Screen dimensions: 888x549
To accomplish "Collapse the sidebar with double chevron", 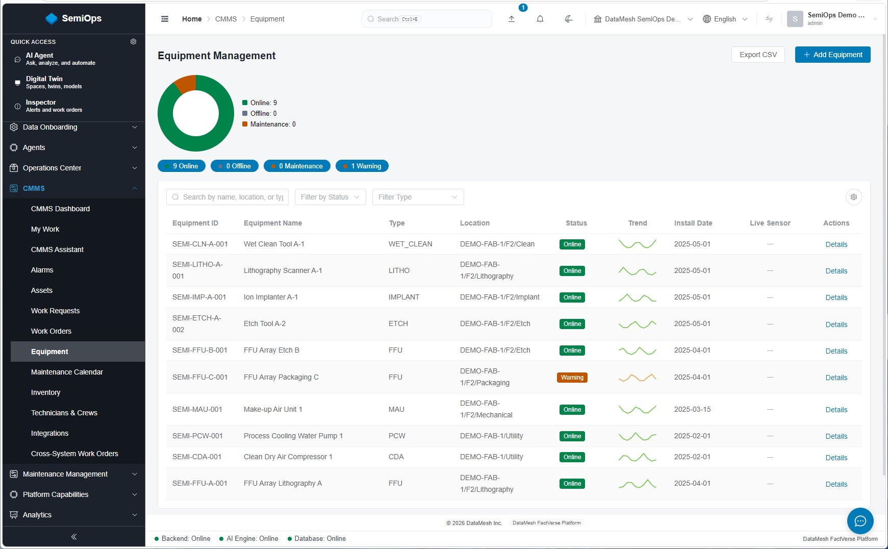I will pyautogui.click(x=74, y=537).
